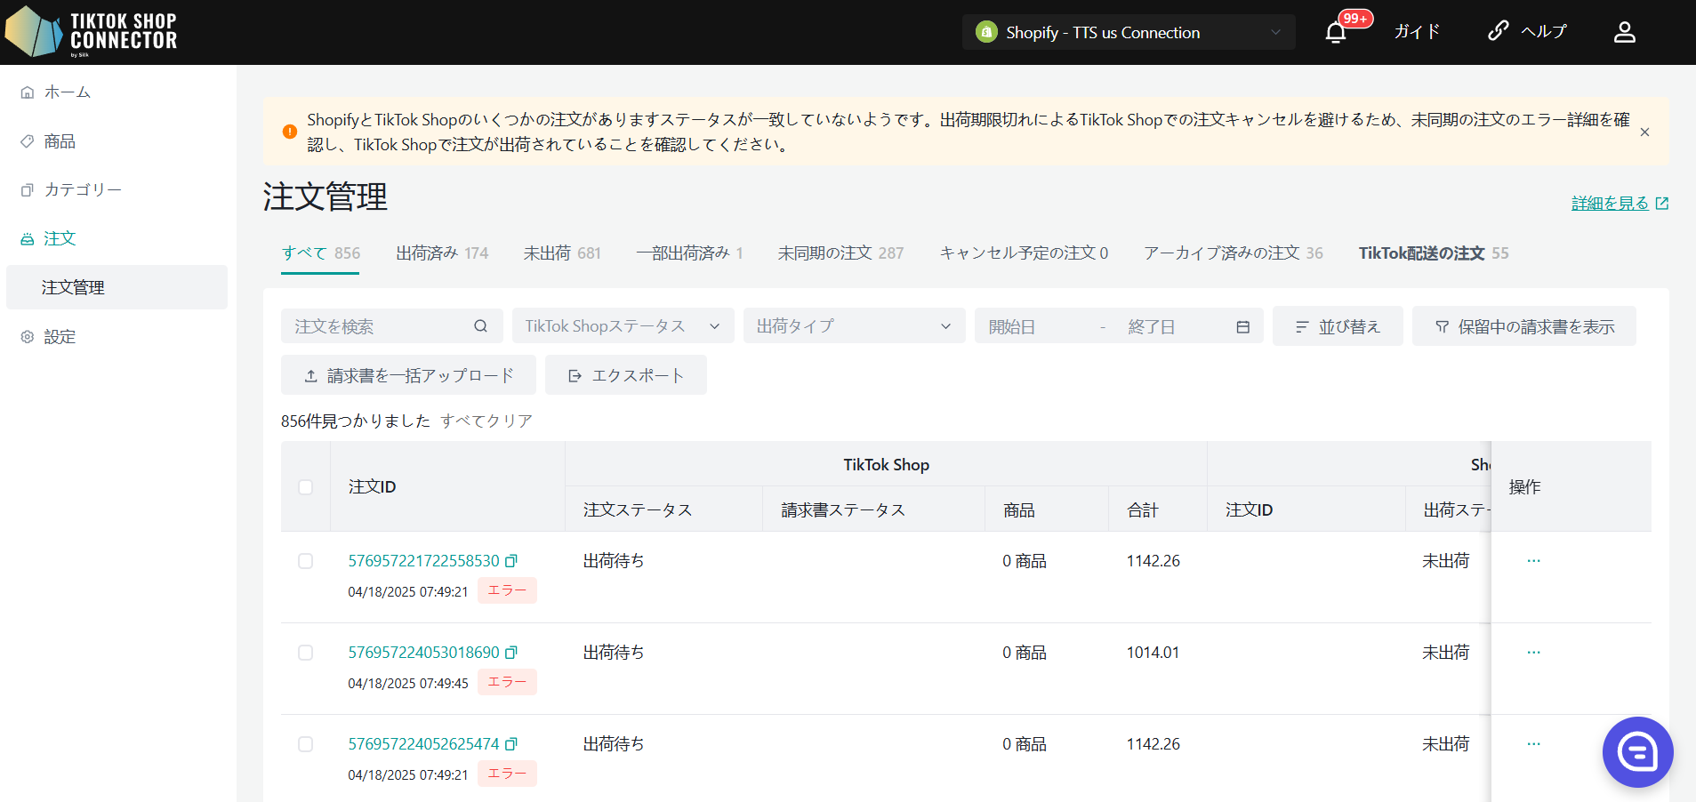The image size is (1696, 802).
Task: Go to カテゴリー in the sidebar
Action: coord(83,190)
